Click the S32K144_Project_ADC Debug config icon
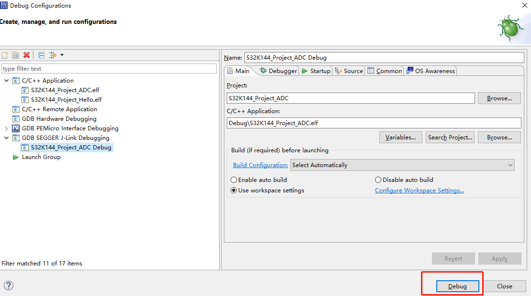The height and width of the screenshot is (296, 531). [x=25, y=148]
